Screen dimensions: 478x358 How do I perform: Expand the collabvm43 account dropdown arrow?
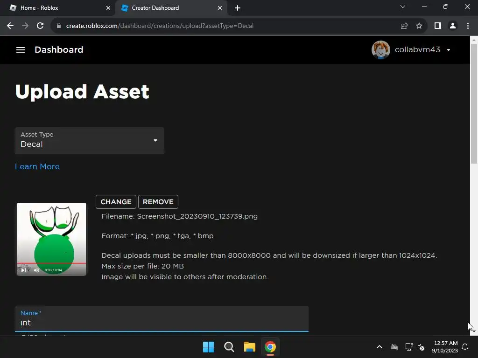tap(449, 50)
